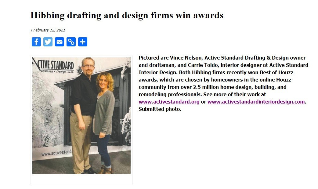Open the www.activestandard.org link
This screenshot has height=189, width=318.
[x=169, y=102]
